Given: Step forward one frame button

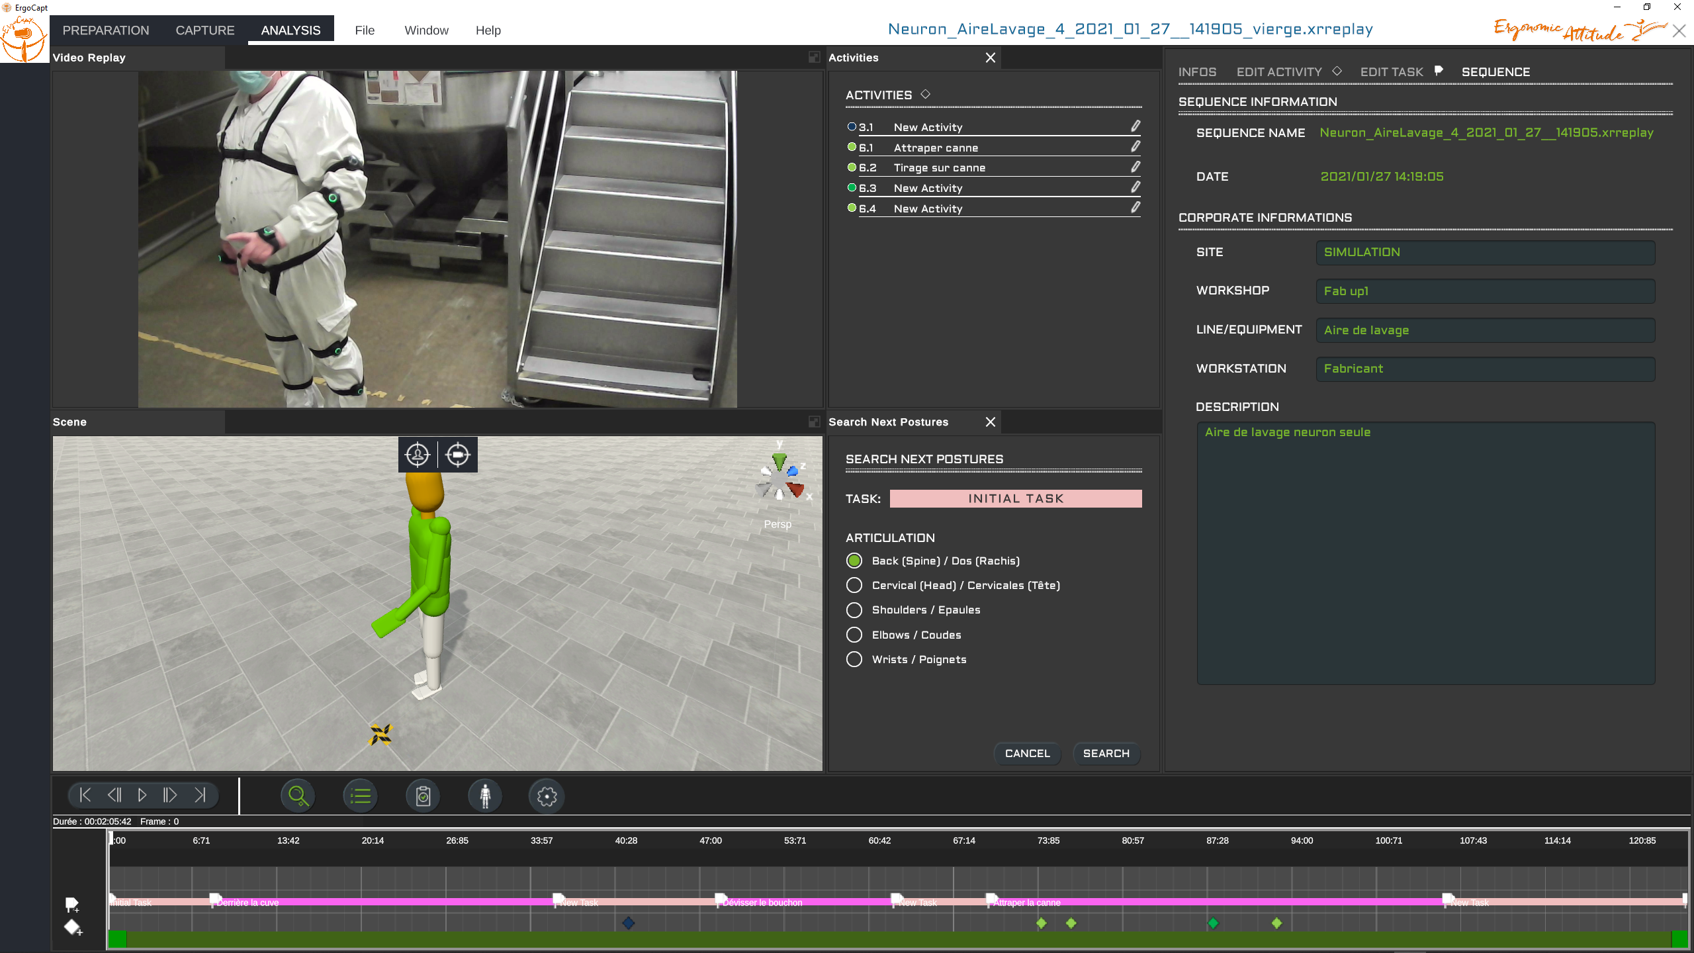Looking at the screenshot, I should click(170, 795).
